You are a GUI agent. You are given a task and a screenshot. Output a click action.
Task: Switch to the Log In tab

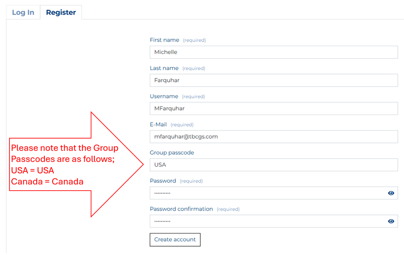point(23,12)
